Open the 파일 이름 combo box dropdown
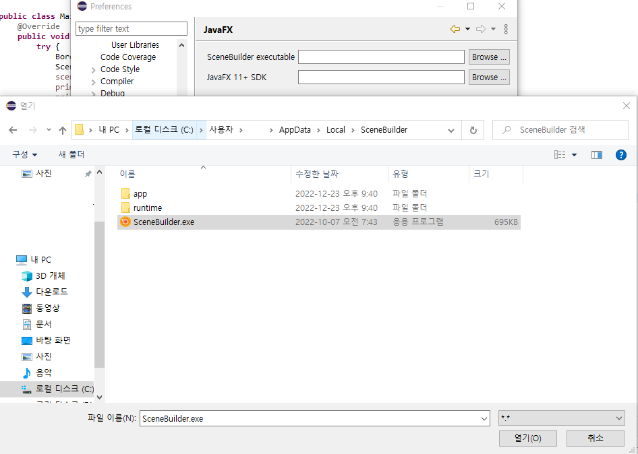 tap(484, 419)
